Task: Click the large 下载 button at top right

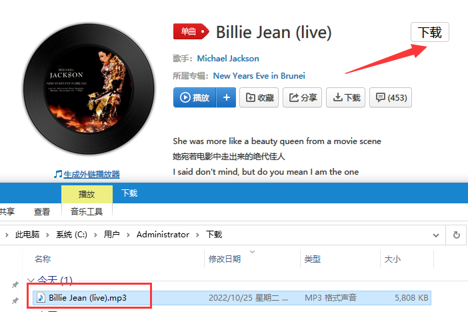Action: [x=430, y=32]
